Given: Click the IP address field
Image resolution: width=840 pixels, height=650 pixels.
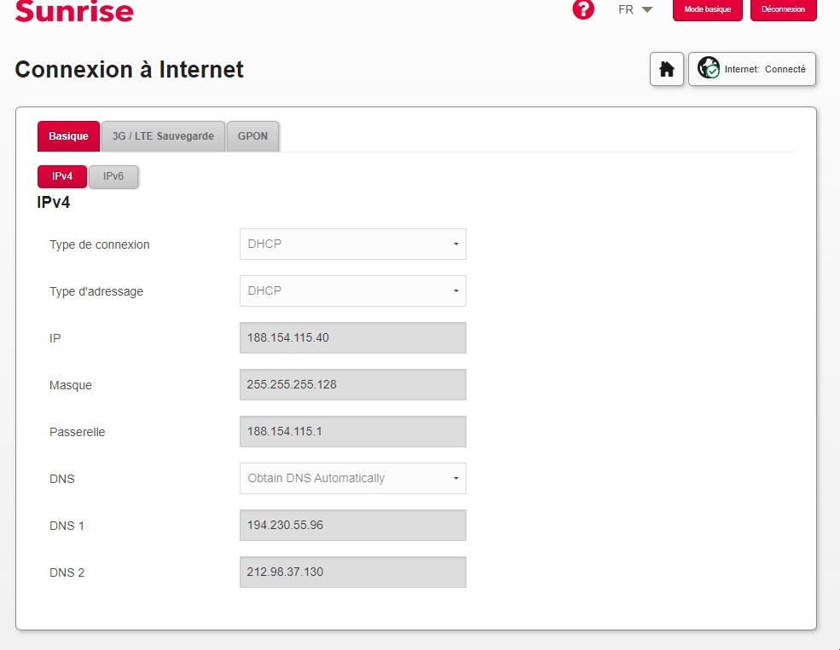Looking at the screenshot, I should (x=352, y=338).
